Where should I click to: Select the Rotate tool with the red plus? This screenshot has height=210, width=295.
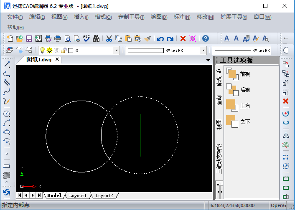(x=286, y=114)
